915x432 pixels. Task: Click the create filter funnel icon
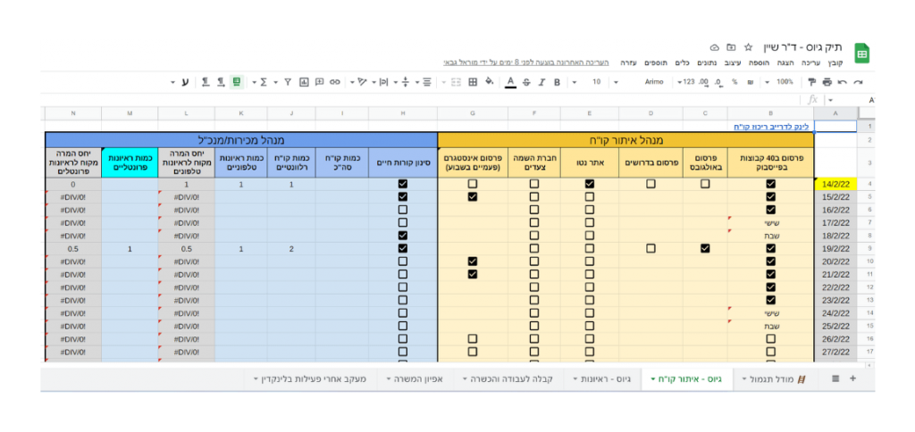(x=287, y=82)
